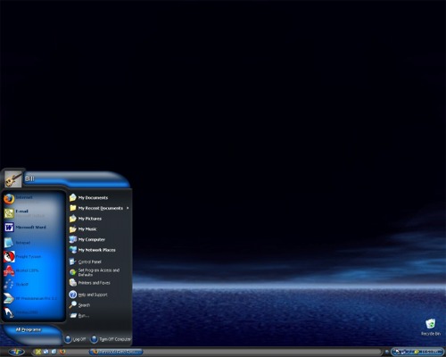Open the My Pictures folder
Viewport: 446px width, 357px height.
tap(99, 219)
